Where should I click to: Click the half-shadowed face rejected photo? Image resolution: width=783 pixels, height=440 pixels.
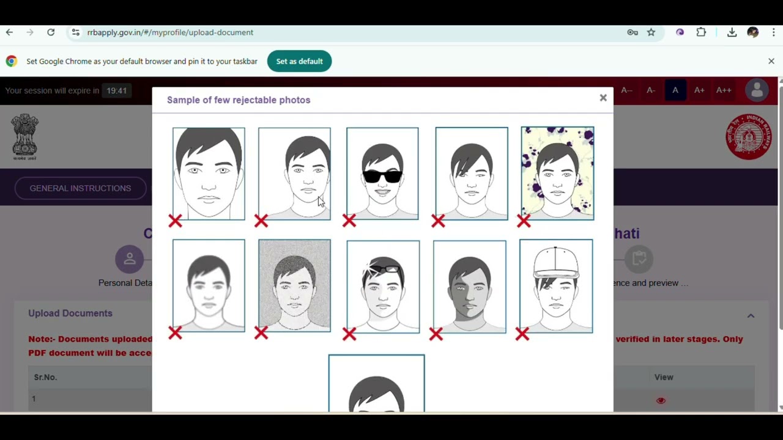pos(470,287)
